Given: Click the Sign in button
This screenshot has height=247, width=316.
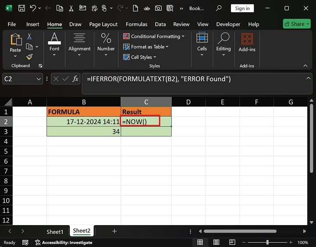Looking at the screenshot, I should tap(242, 8).
